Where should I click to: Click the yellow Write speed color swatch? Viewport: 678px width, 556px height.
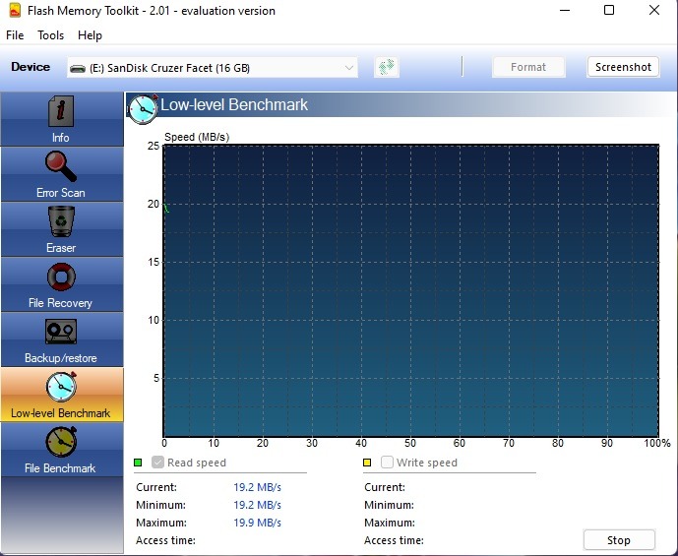(367, 463)
